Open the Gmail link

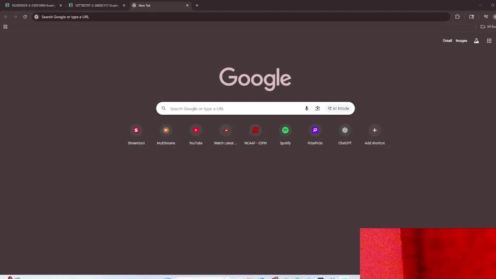[x=447, y=41]
